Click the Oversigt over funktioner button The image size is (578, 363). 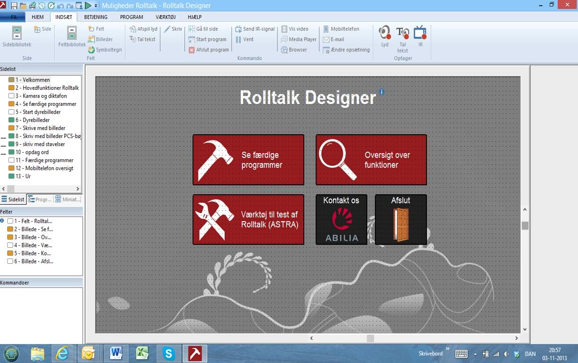point(371,160)
